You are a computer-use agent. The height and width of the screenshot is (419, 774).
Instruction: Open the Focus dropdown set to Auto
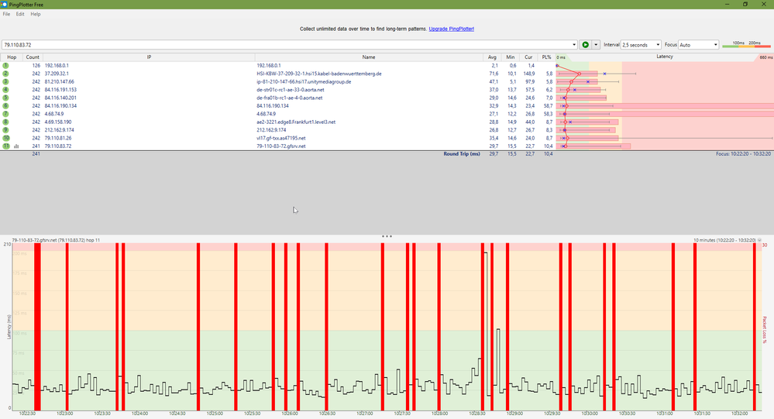tap(698, 45)
